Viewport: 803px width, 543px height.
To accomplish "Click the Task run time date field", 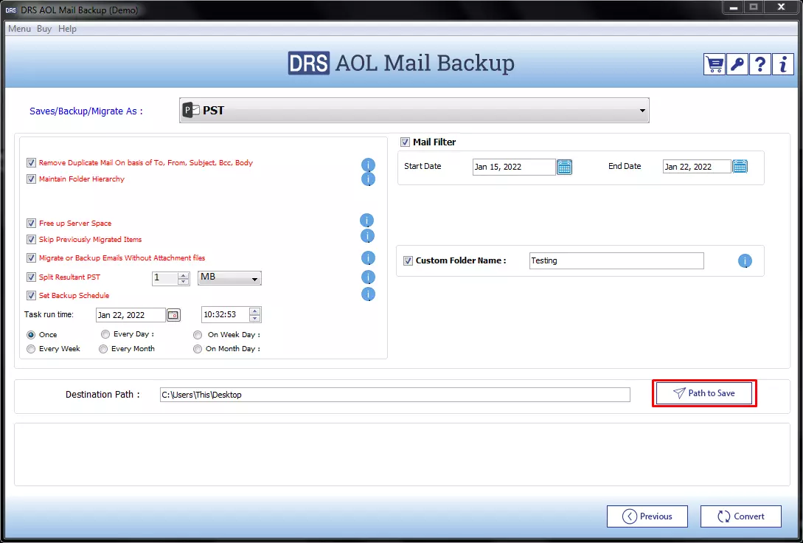I will (x=131, y=315).
